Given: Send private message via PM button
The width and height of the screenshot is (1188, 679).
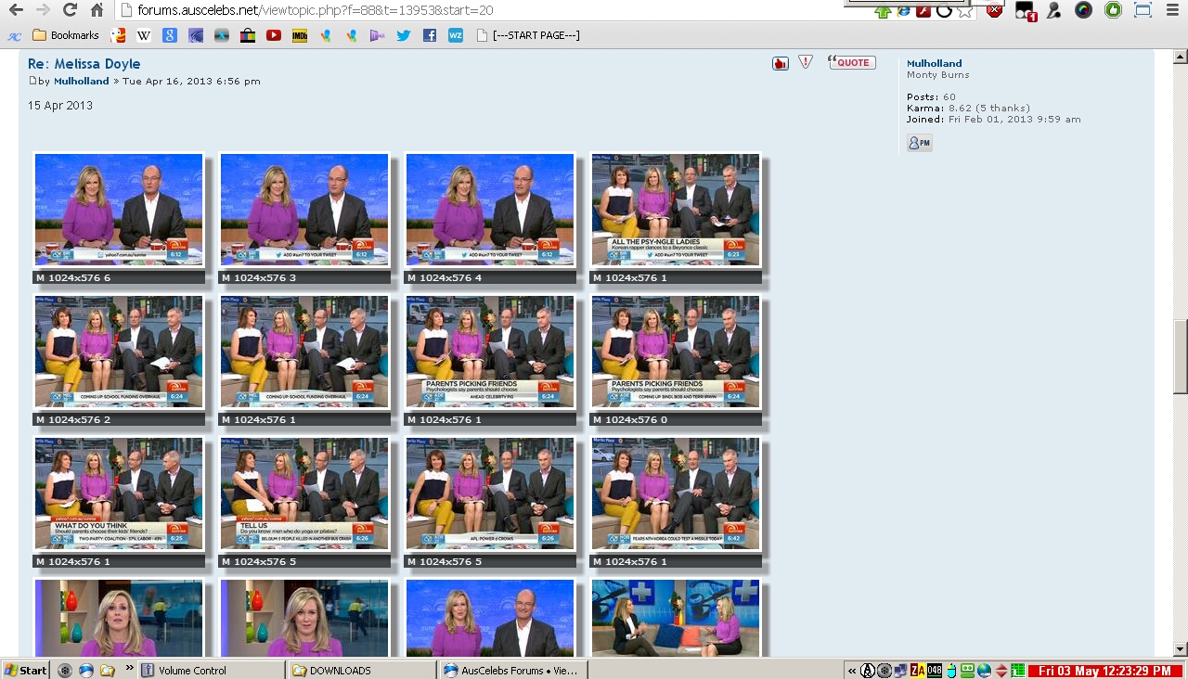Looking at the screenshot, I should coord(919,143).
